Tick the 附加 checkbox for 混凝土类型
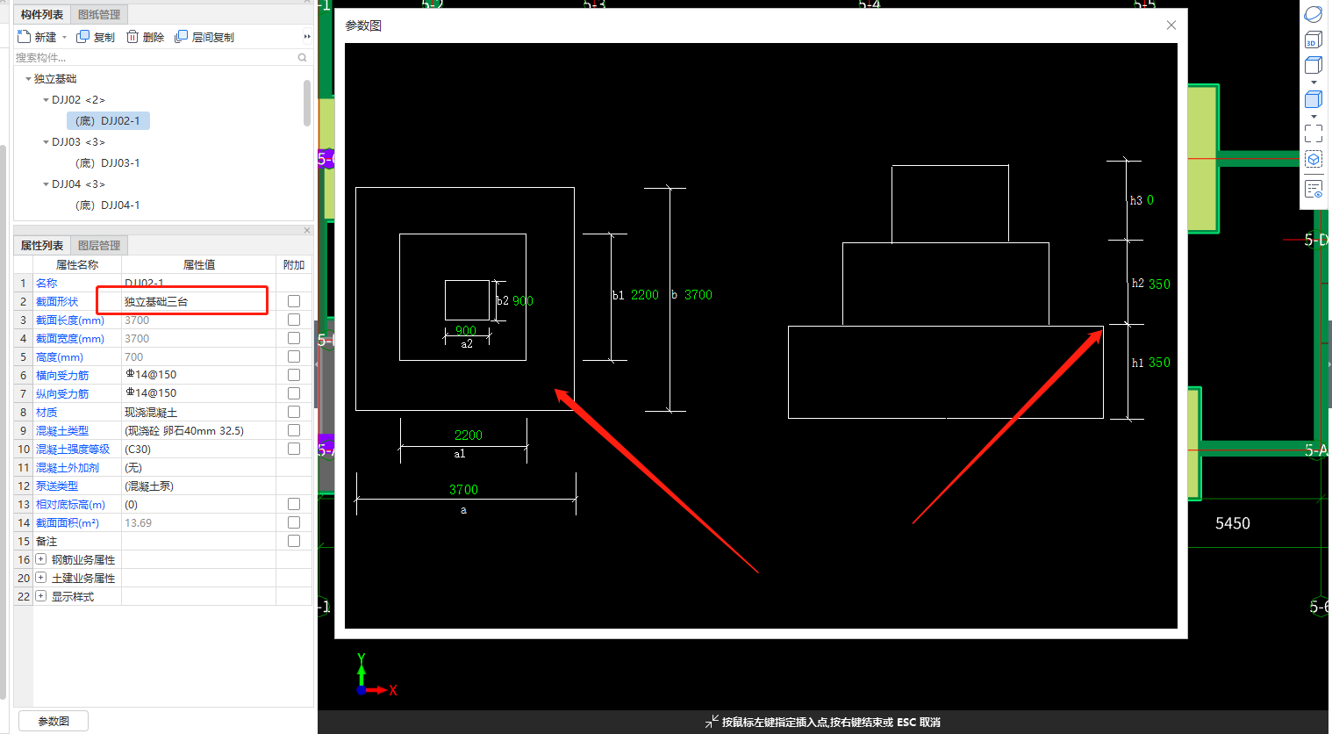1332x734 pixels. pyautogui.click(x=294, y=430)
